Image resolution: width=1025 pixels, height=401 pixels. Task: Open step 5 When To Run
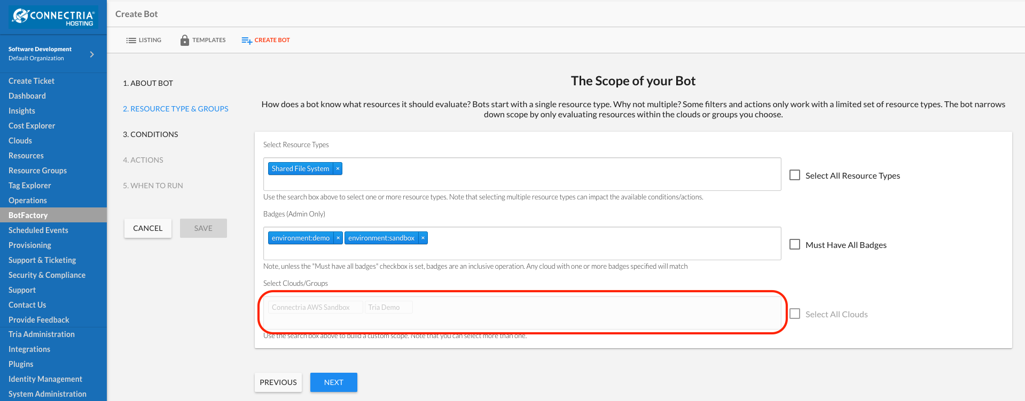(x=153, y=186)
